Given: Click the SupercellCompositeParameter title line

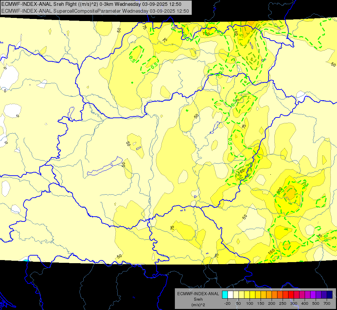Looking at the screenshot, I should coord(95,11).
